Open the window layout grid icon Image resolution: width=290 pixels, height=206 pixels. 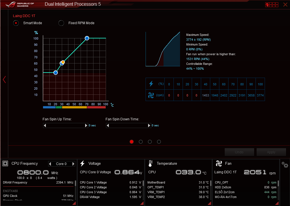click(272, 5)
